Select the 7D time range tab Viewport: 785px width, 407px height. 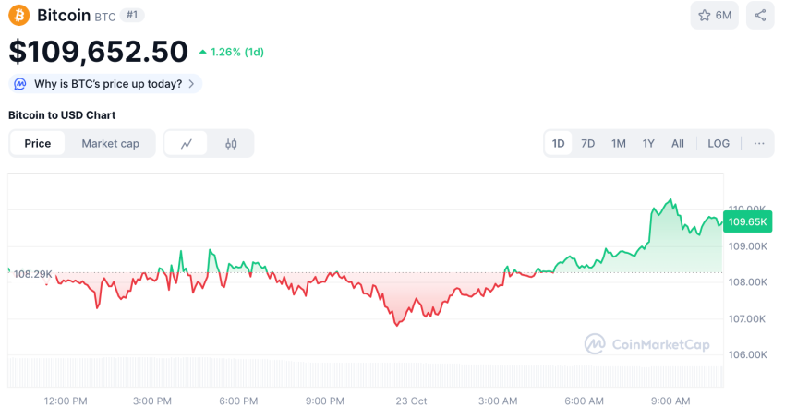click(587, 144)
